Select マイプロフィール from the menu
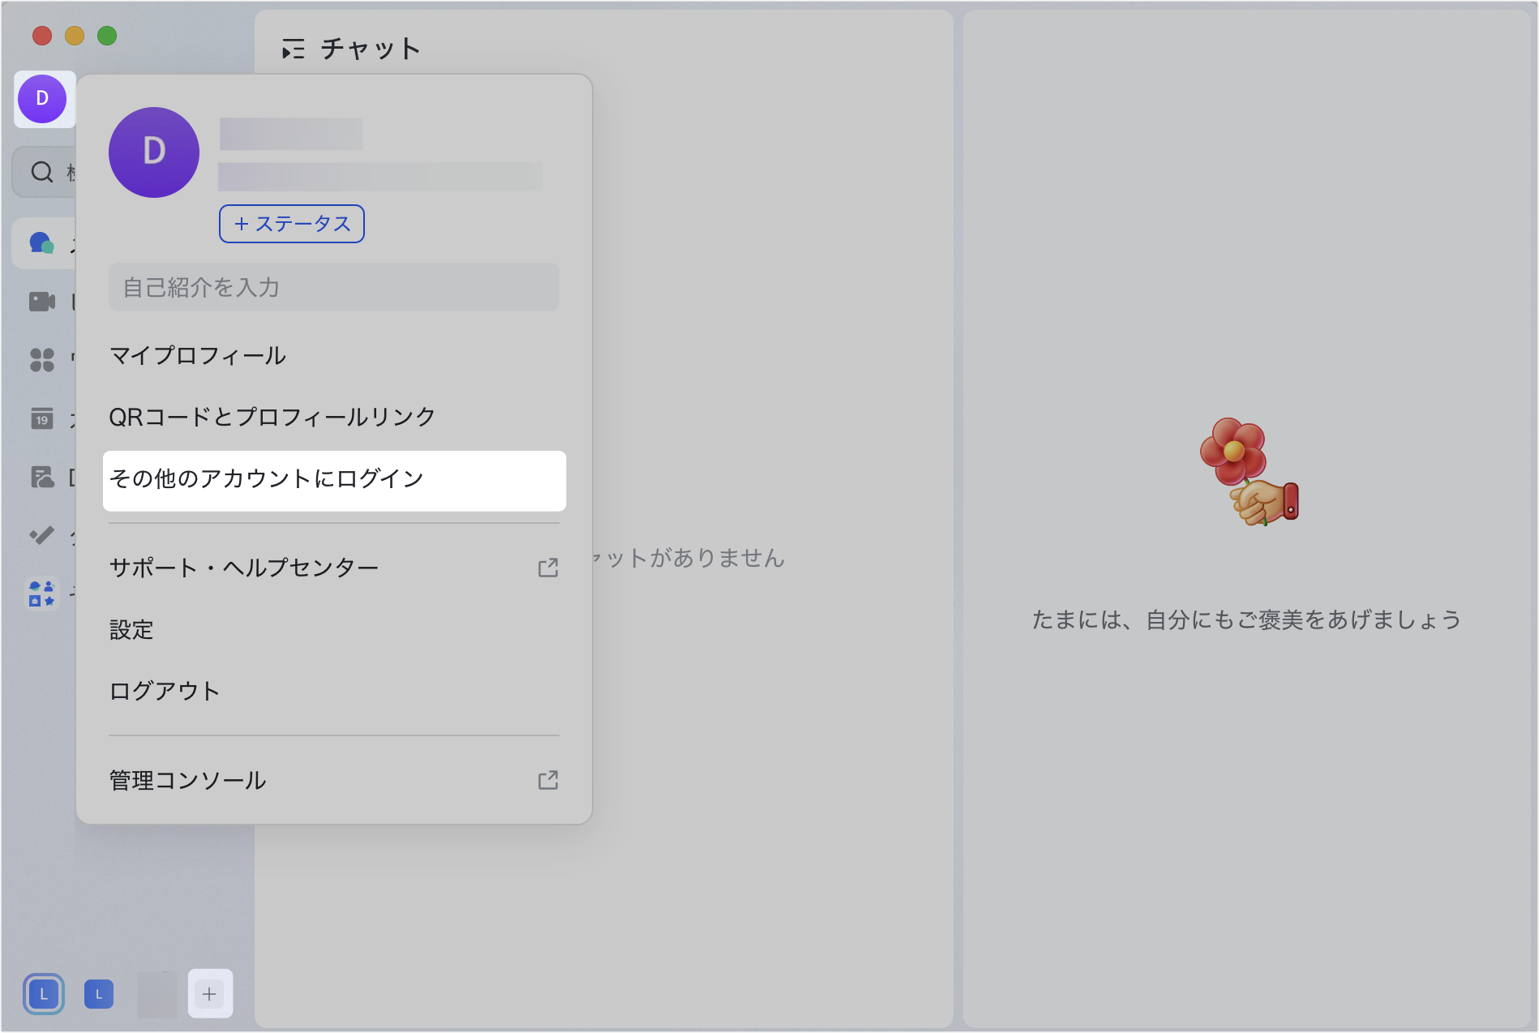The width and height of the screenshot is (1539, 1033). [x=198, y=355]
